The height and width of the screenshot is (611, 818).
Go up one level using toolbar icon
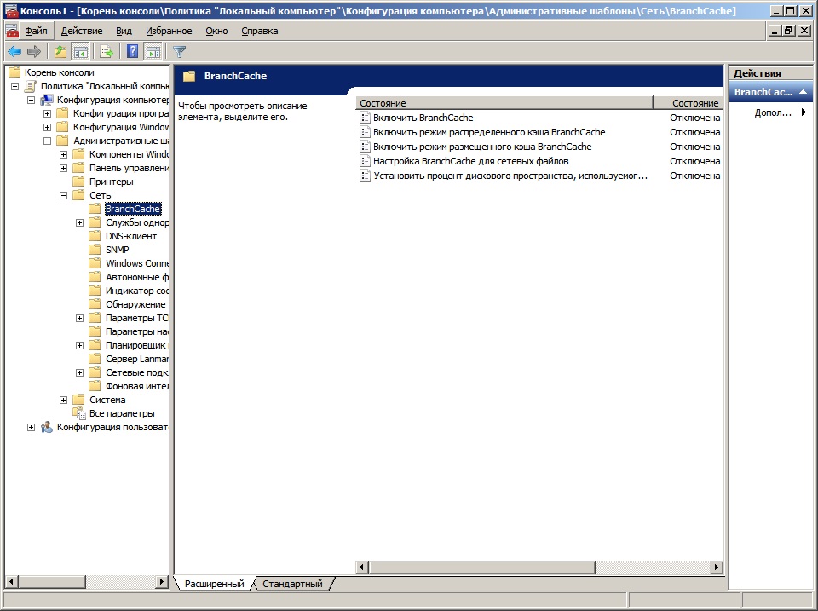60,52
